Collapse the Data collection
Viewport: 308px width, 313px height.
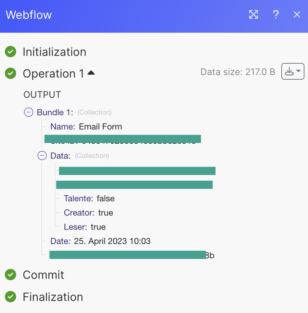click(42, 155)
